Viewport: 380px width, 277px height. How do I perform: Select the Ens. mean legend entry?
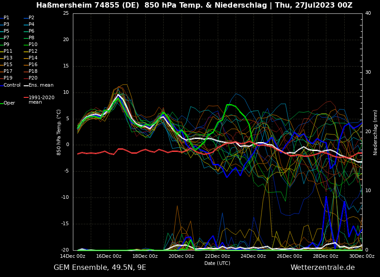point(41,85)
